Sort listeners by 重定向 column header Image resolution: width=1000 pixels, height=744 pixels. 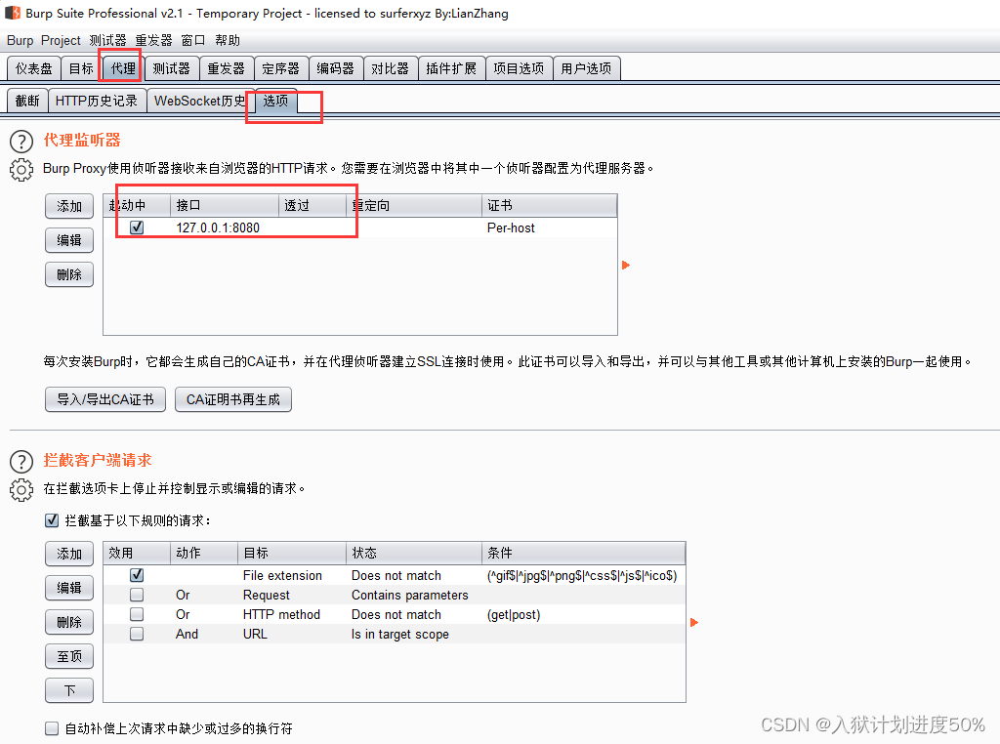click(x=414, y=205)
